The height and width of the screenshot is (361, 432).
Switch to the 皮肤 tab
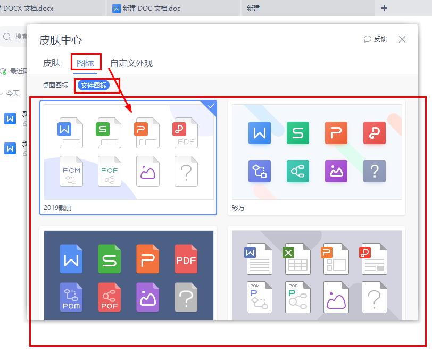click(51, 62)
